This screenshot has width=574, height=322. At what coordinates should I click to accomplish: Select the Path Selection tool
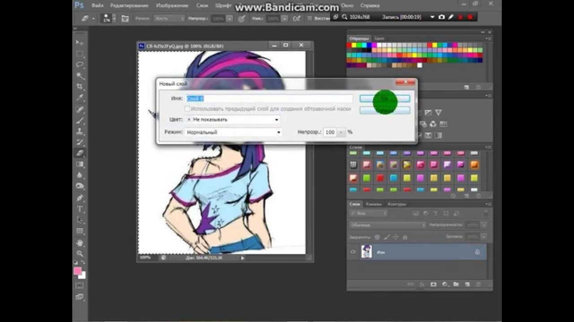pos(80,220)
